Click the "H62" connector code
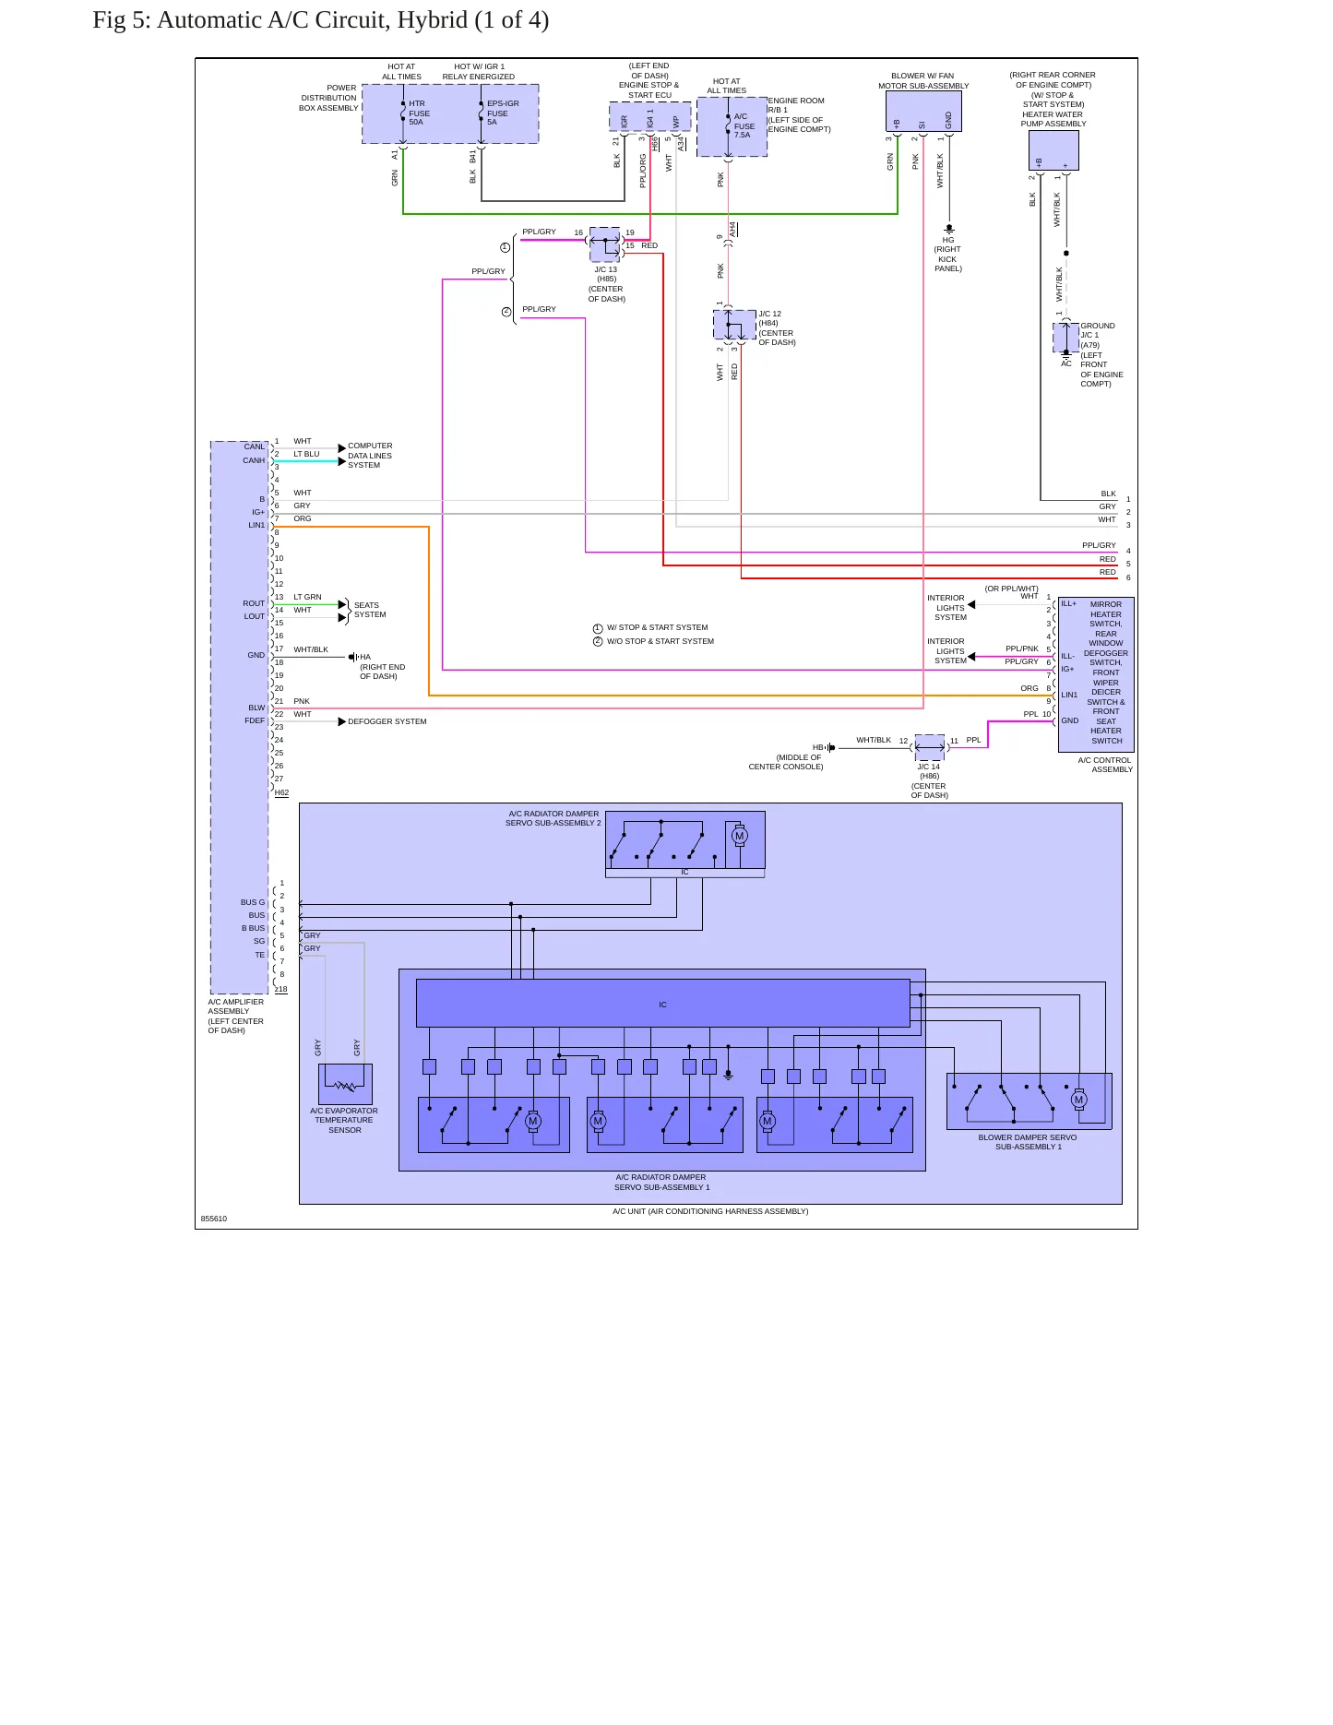This screenshot has height=1725, width=1333. click(281, 792)
